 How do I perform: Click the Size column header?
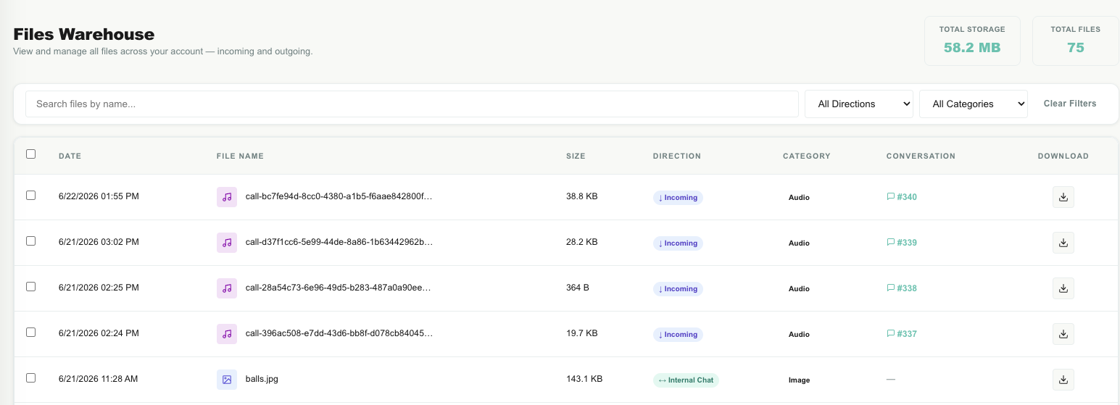(x=576, y=156)
